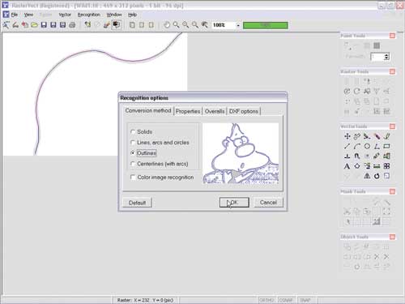Select the hand pan tool in toolbar
The height and width of the screenshot is (304, 405).
tap(167, 25)
